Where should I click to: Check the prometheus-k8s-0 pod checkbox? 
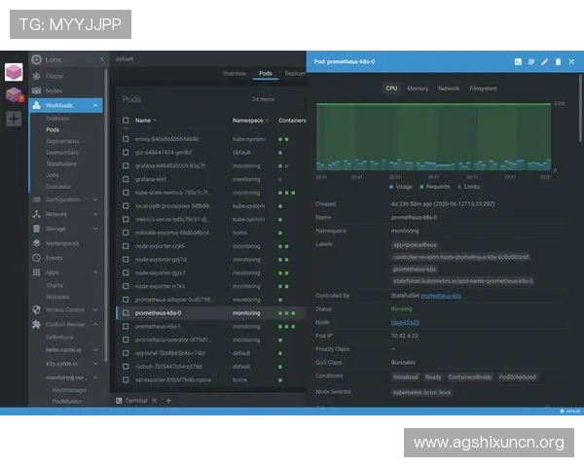click(x=125, y=313)
